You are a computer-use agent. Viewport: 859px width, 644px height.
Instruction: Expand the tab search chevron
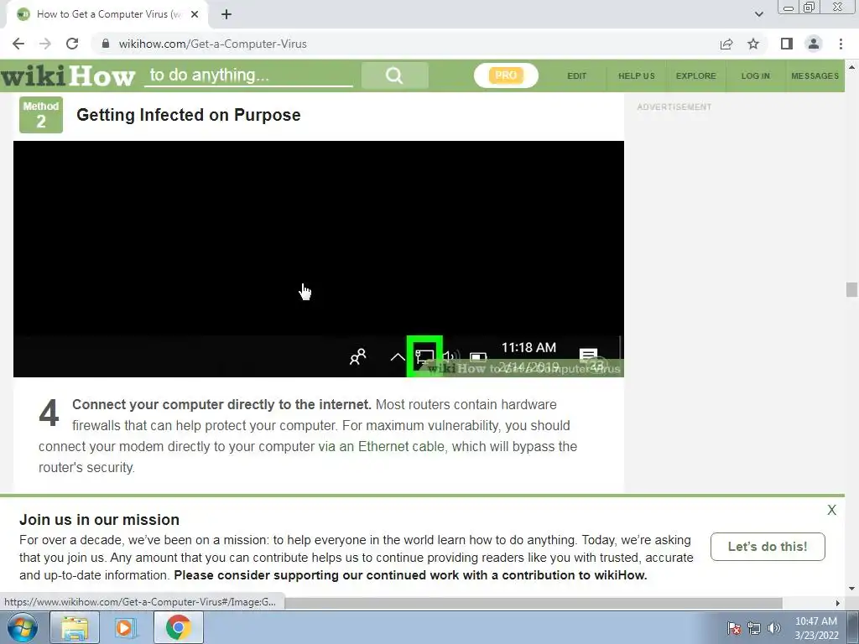click(x=758, y=14)
